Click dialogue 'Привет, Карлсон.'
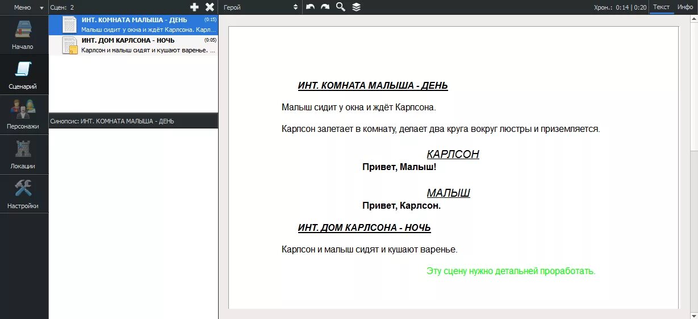 [x=402, y=206]
